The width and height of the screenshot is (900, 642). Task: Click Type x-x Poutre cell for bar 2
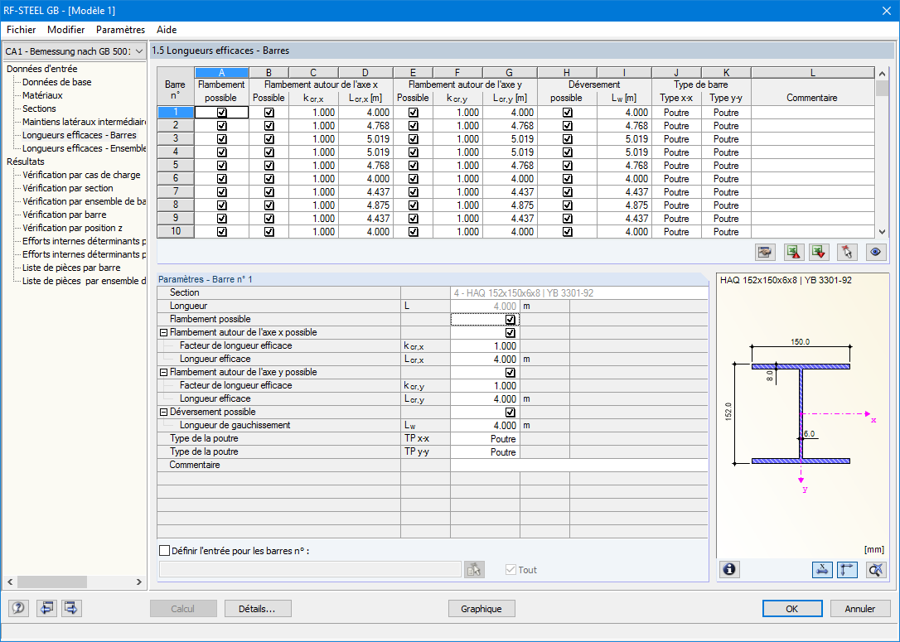676,126
